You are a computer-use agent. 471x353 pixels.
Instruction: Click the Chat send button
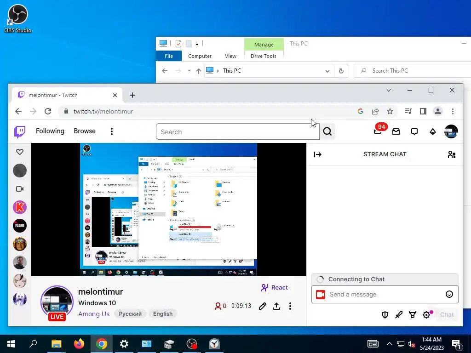447,314
